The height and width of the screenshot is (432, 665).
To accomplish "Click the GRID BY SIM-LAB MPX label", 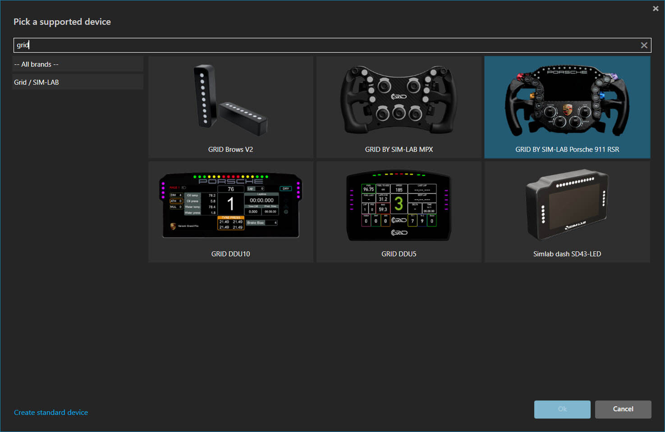I will pyautogui.click(x=399, y=149).
